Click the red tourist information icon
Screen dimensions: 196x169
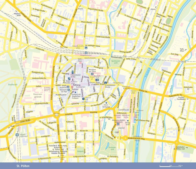(x=72, y=87)
